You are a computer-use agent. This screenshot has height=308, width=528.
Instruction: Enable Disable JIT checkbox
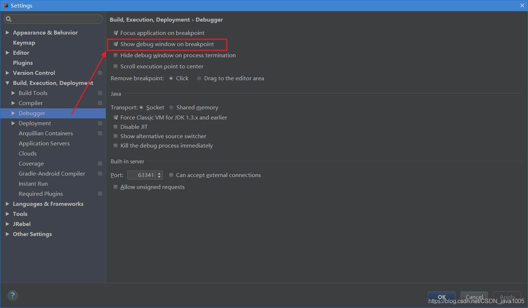tap(115, 127)
